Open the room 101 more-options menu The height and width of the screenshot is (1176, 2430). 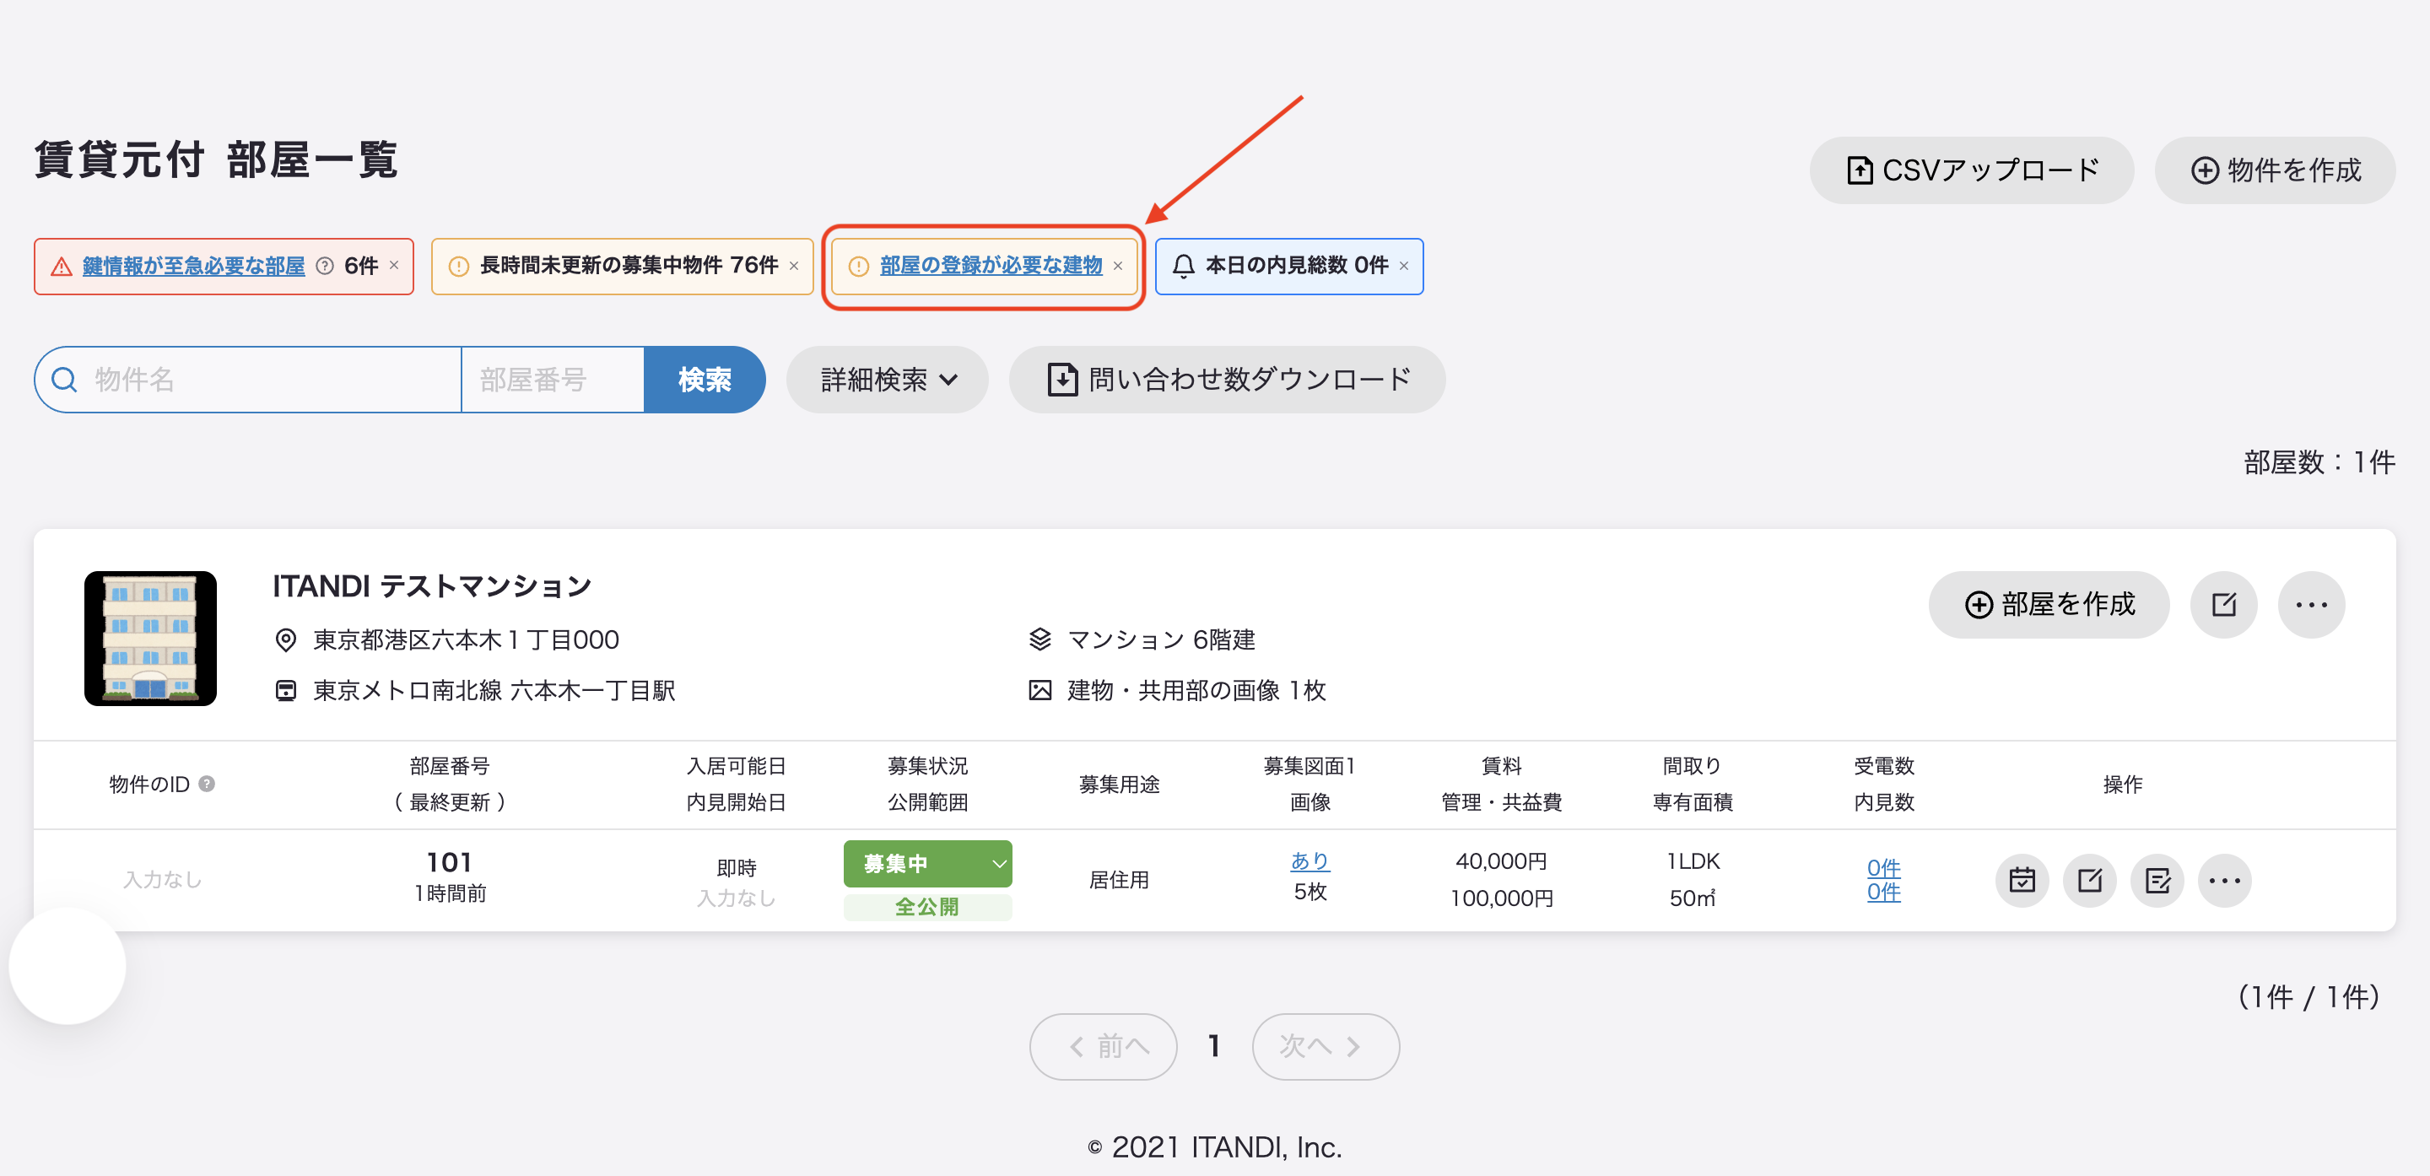click(x=2225, y=881)
